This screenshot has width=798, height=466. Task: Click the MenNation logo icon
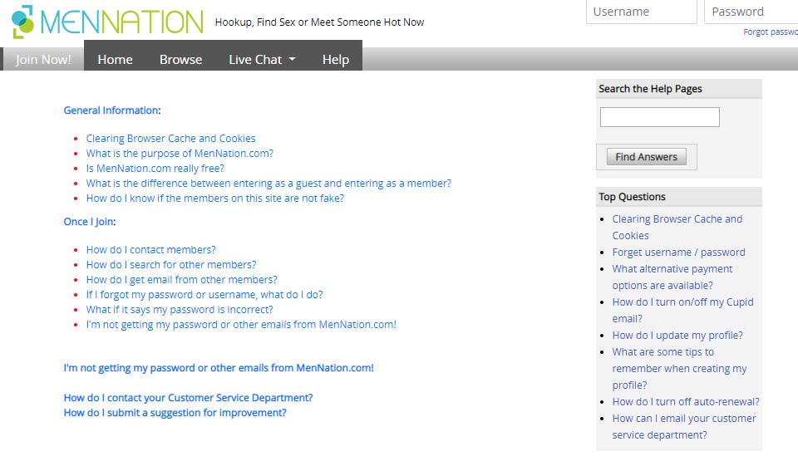[x=22, y=22]
